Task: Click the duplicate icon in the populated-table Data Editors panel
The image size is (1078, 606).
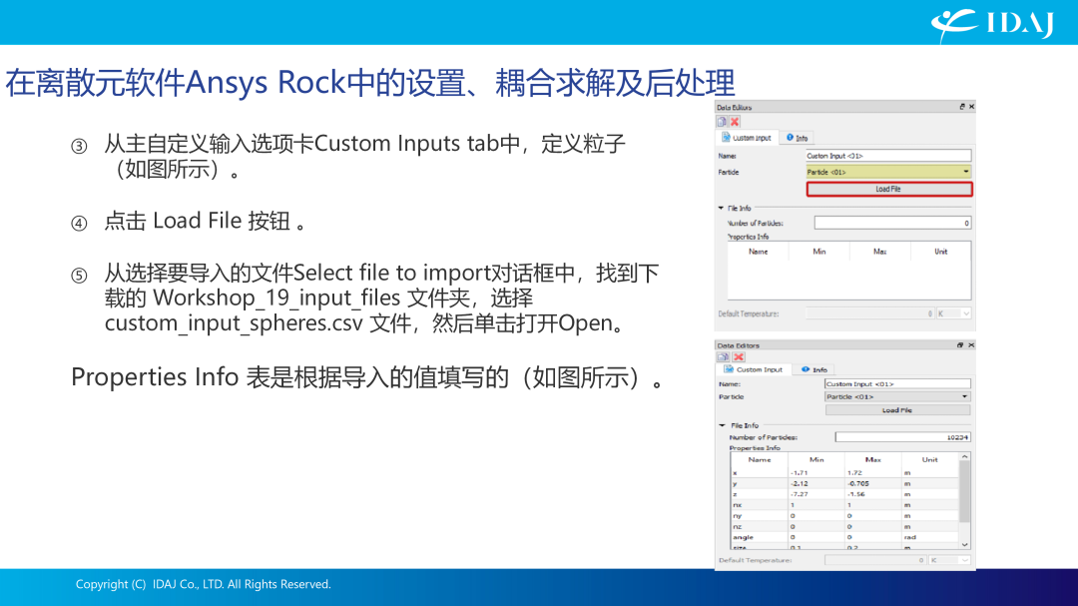Action: (723, 357)
